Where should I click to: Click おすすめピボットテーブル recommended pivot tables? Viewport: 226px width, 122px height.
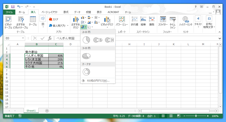coord(21,23)
